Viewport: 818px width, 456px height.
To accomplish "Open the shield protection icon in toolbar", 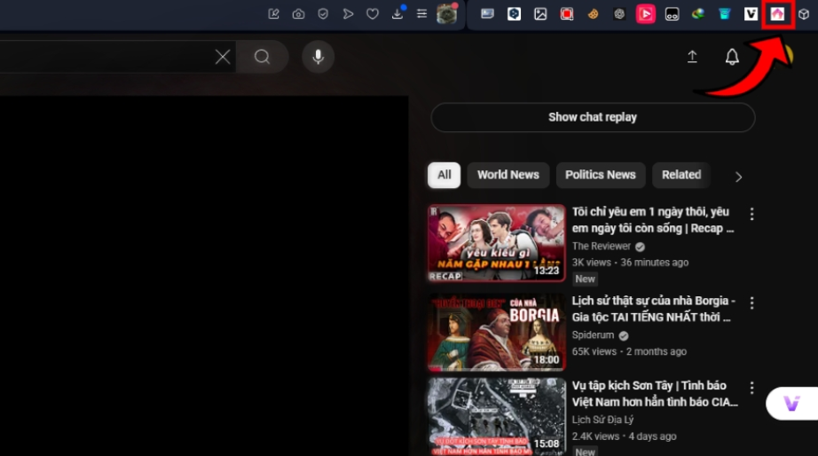I will click(x=323, y=14).
